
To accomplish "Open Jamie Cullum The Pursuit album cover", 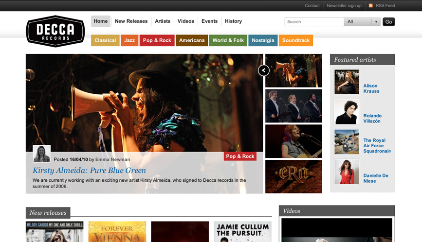I will tap(242, 232).
